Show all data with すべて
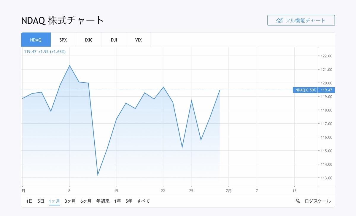Image resolution: width=356 pixels, height=216 pixels. tap(143, 201)
